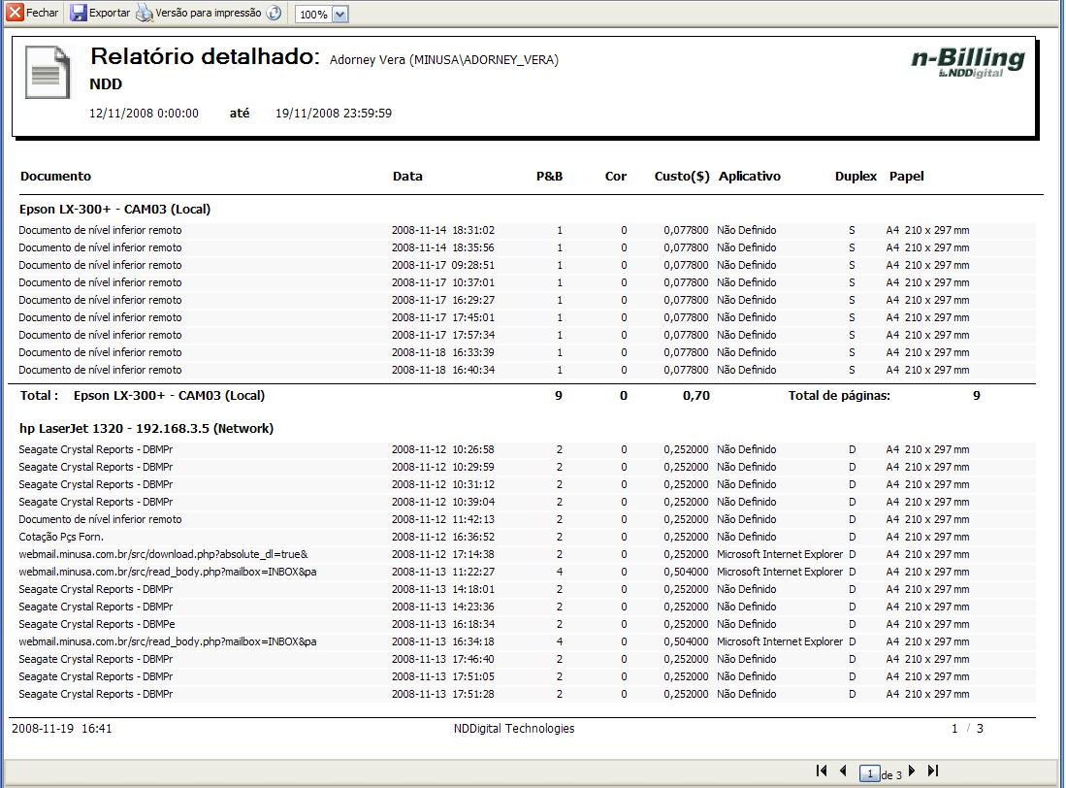Go to next page arrow
Image resolution: width=1066 pixels, height=788 pixels.
pyautogui.click(x=912, y=771)
